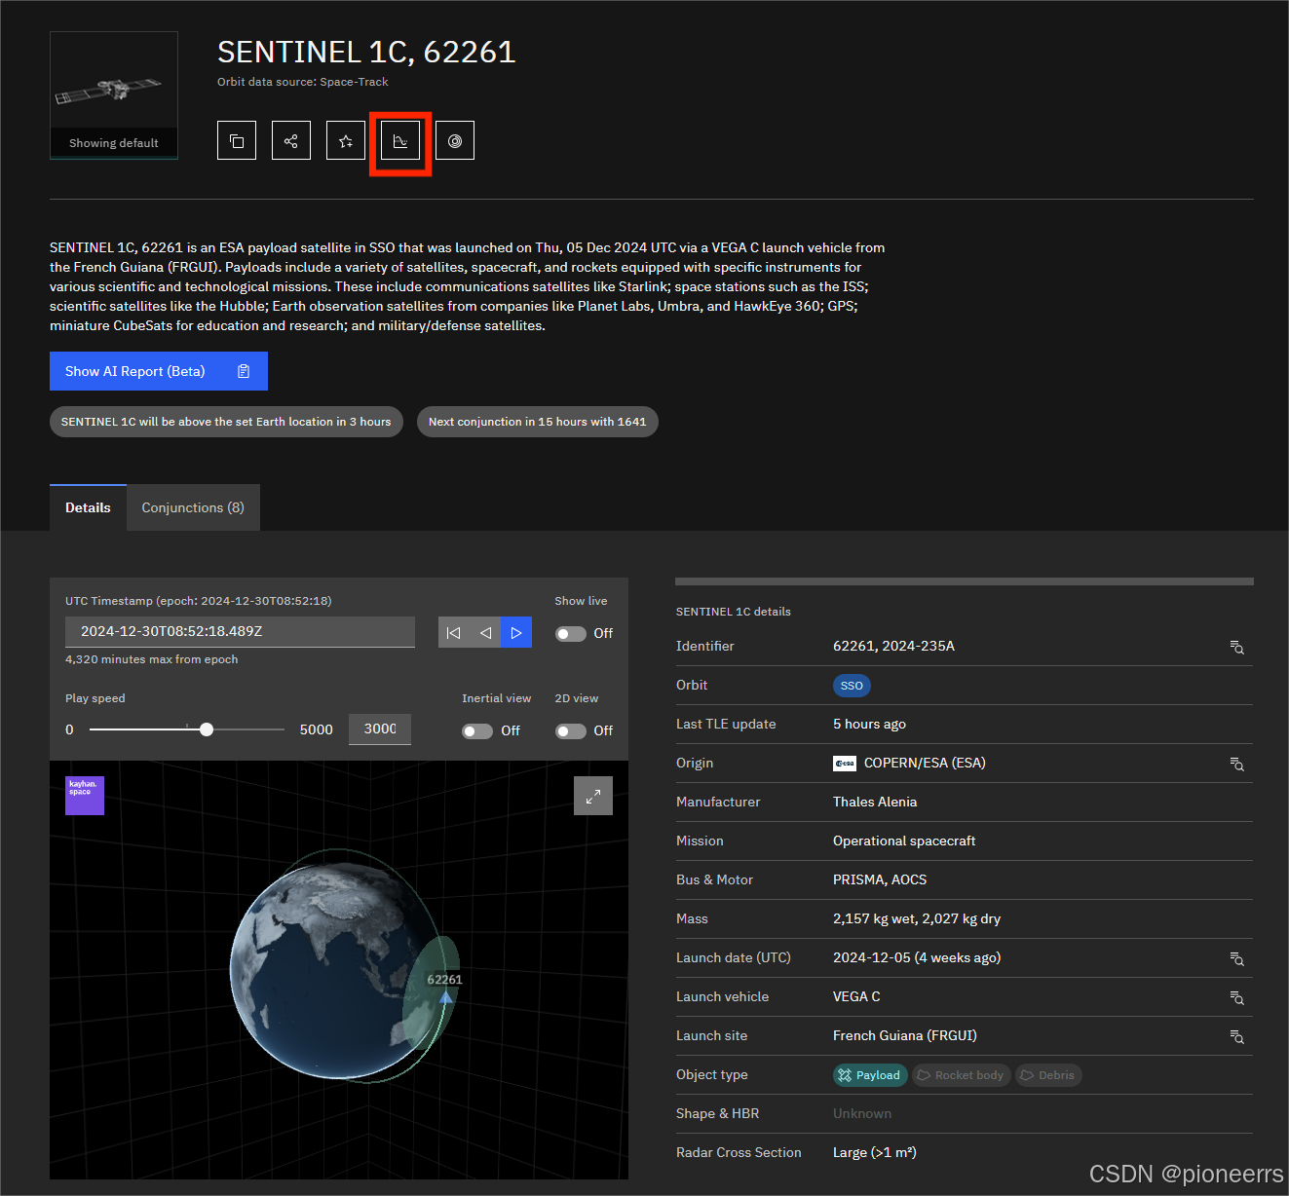This screenshot has height=1196, width=1289.
Task: Toggle Inertial view switch
Action: (477, 731)
